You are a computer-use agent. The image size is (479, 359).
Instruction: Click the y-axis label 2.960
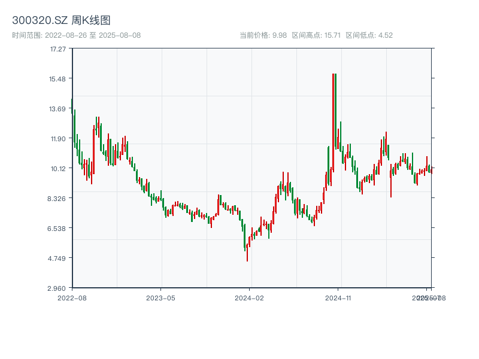[56, 288]
